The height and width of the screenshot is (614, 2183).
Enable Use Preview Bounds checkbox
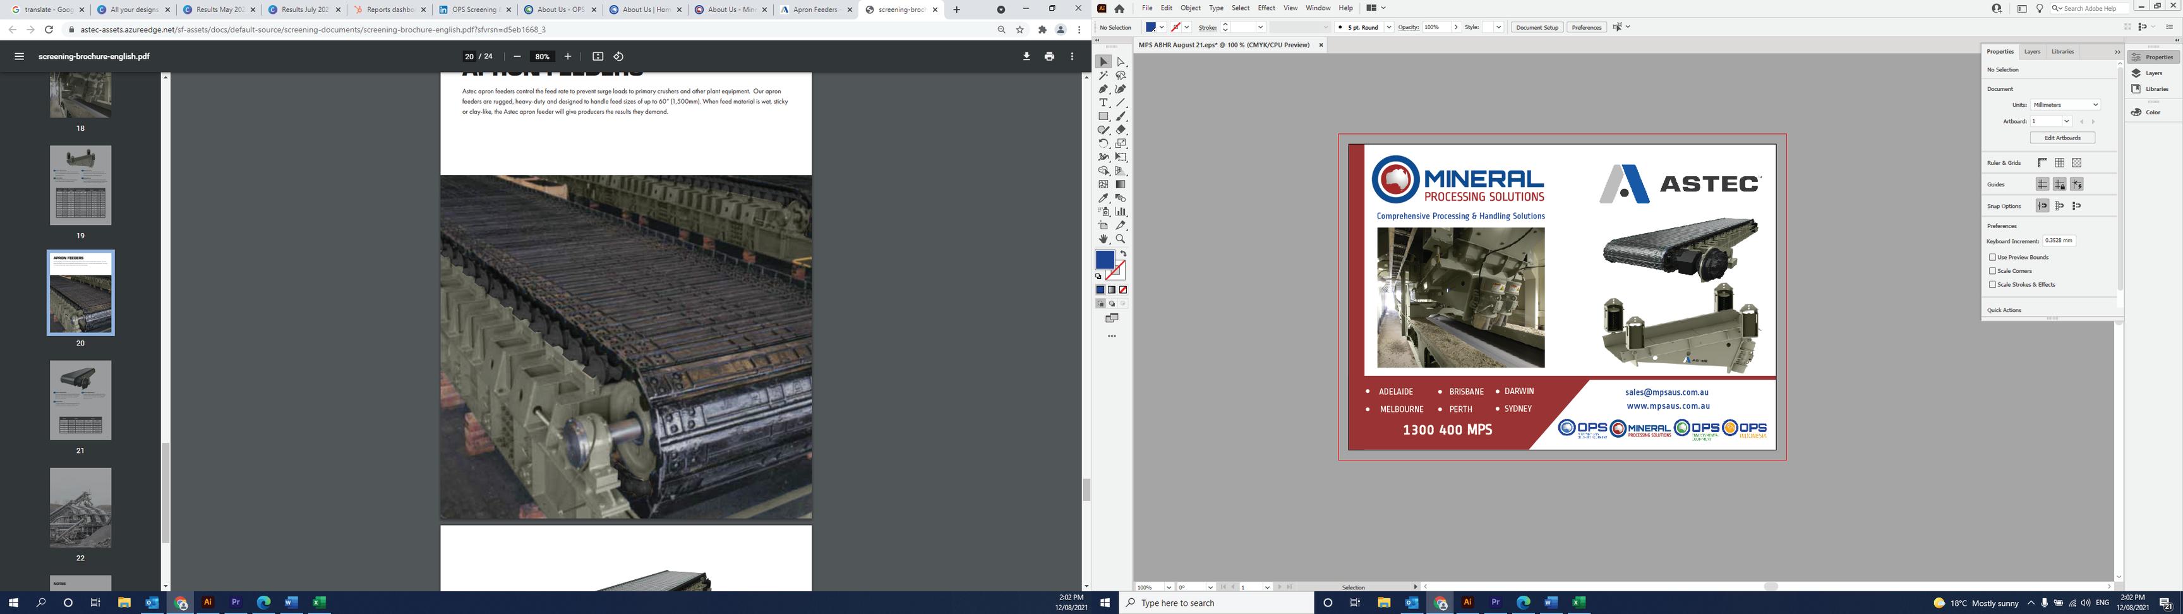(1992, 257)
